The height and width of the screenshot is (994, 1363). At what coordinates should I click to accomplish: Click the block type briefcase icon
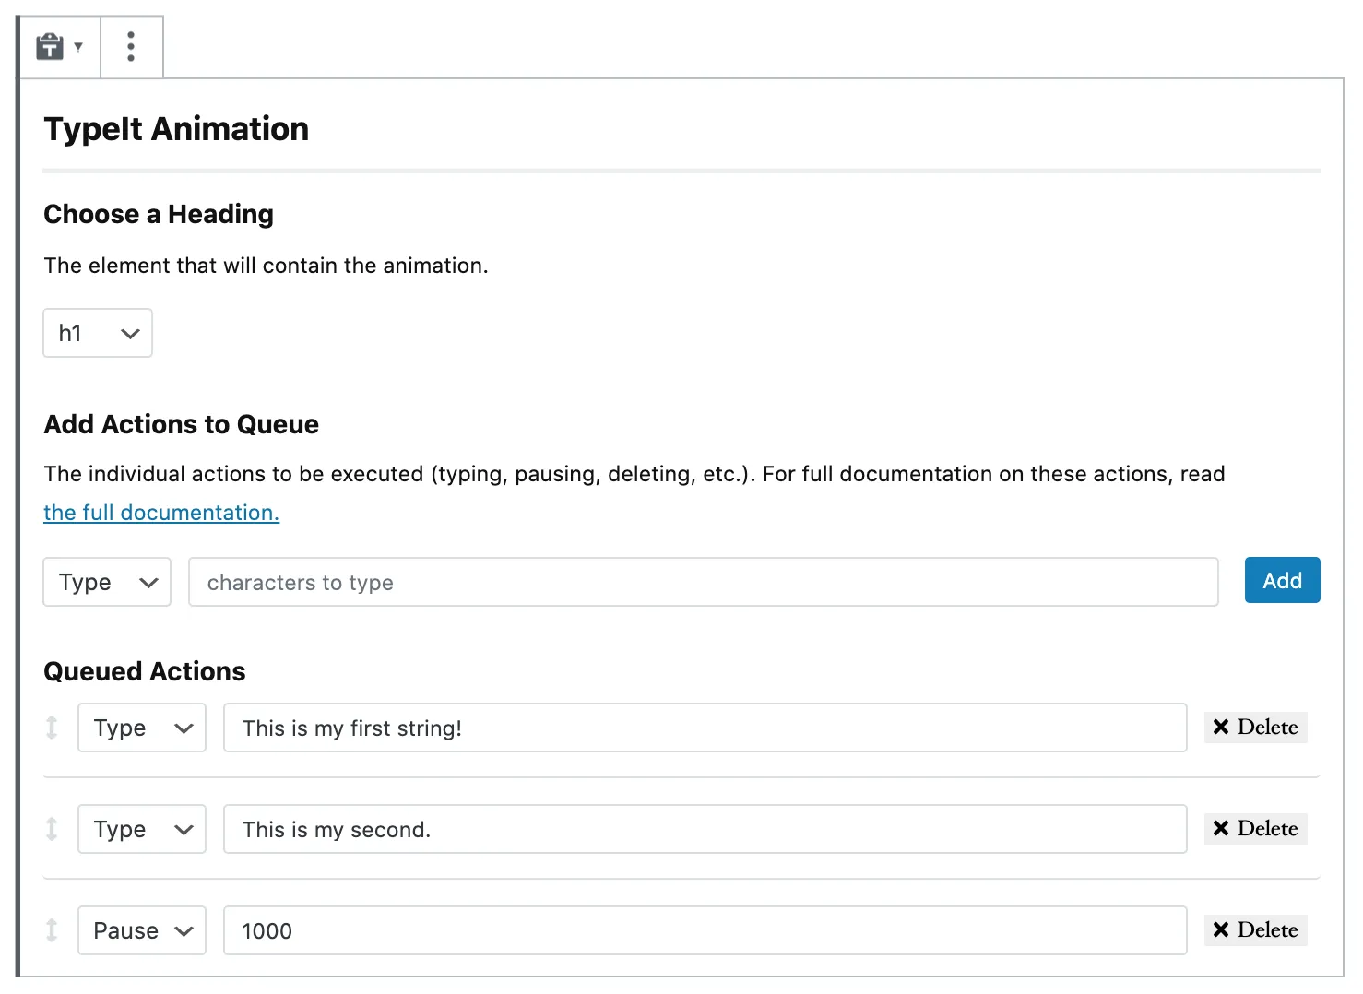[x=50, y=46]
